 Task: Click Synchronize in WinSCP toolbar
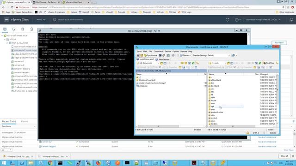(150, 55)
